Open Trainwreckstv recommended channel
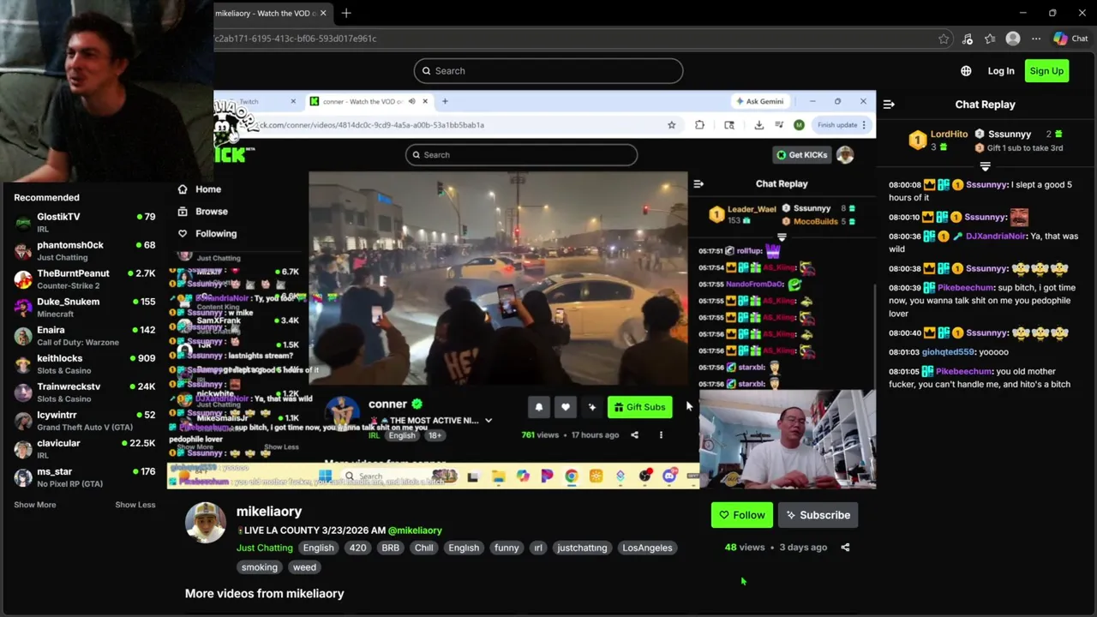The width and height of the screenshot is (1097, 617). click(x=85, y=392)
